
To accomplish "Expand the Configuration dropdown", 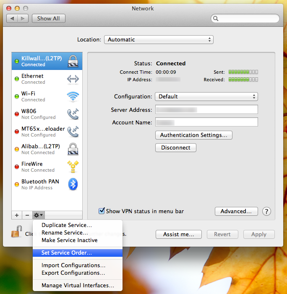I will click(x=206, y=96).
